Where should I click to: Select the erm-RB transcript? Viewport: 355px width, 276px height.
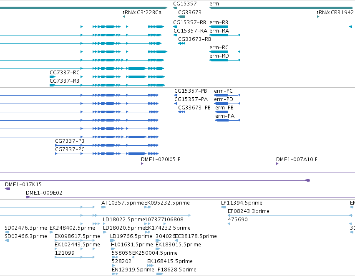click(281, 27)
